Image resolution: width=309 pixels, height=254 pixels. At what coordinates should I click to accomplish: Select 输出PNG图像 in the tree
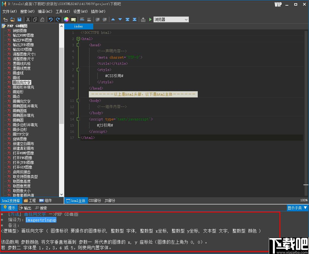coord(22,40)
